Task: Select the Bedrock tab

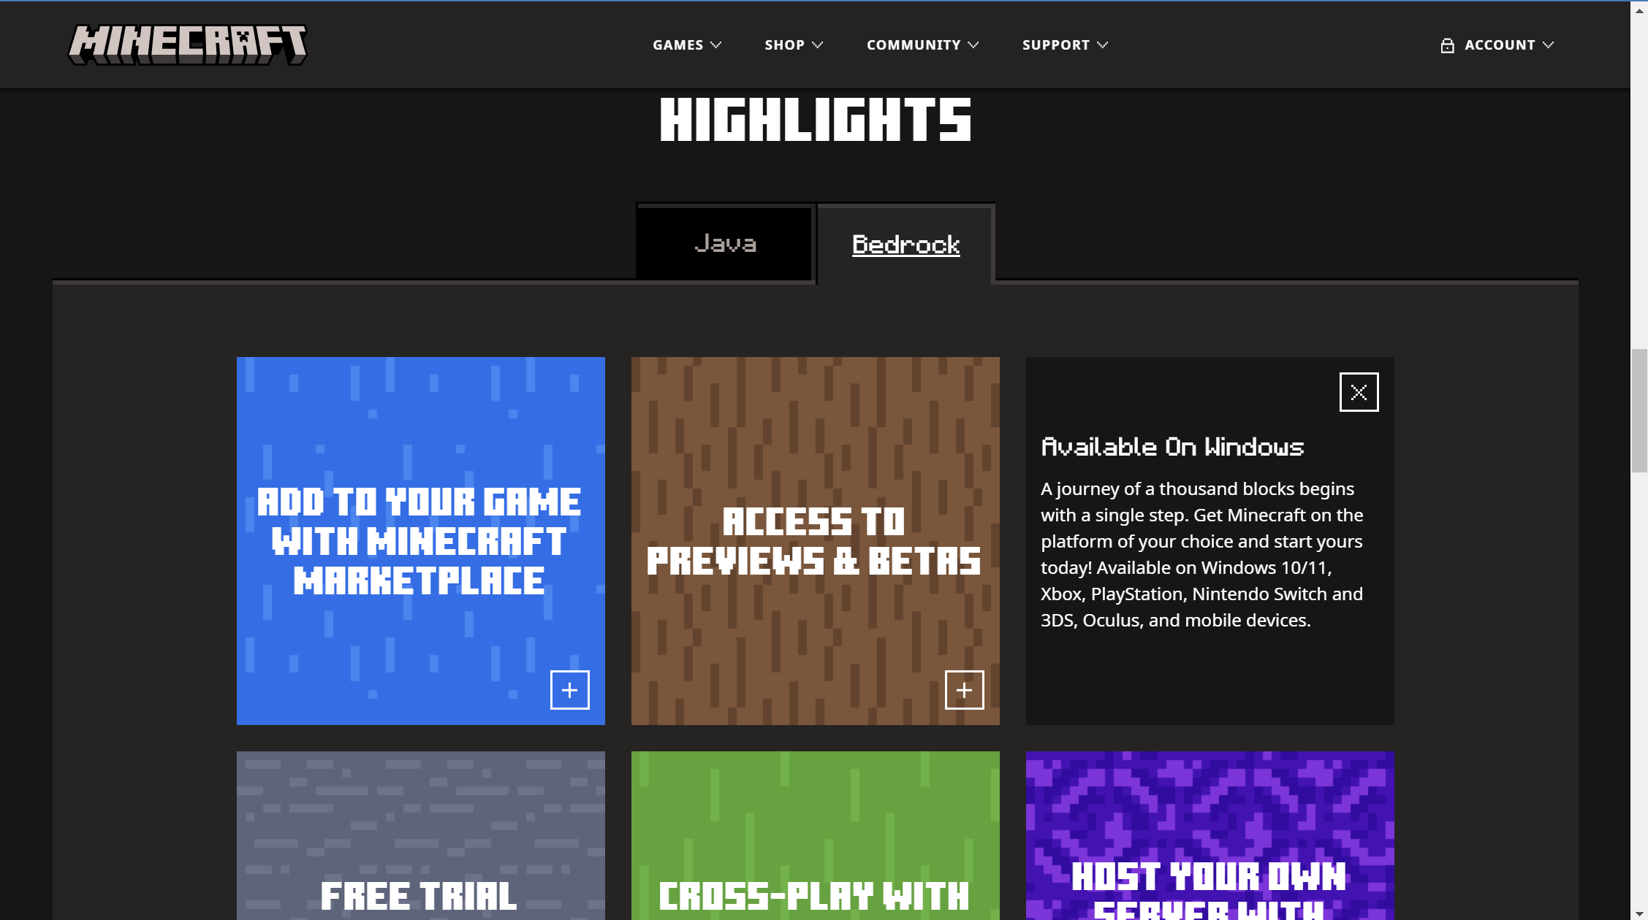Action: 905,245
